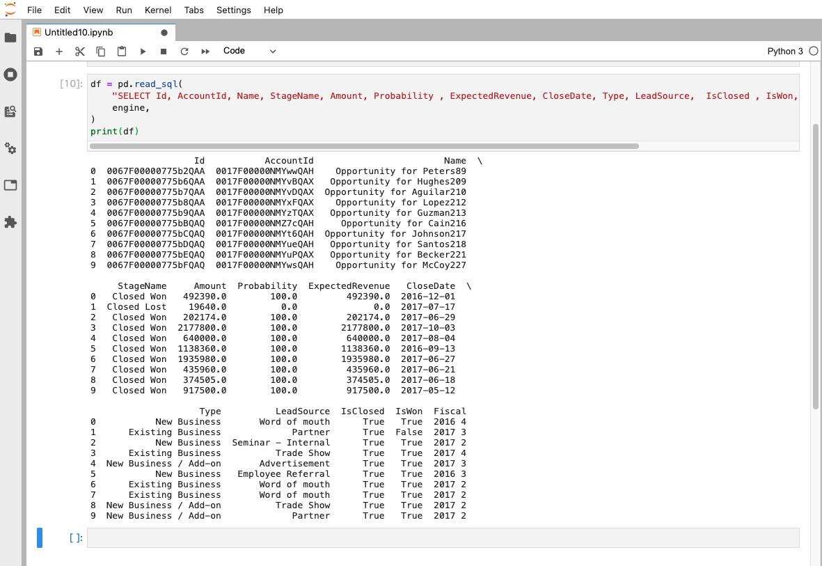Restart kernel and run all cells
The image size is (822, 566).
pyautogui.click(x=205, y=52)
